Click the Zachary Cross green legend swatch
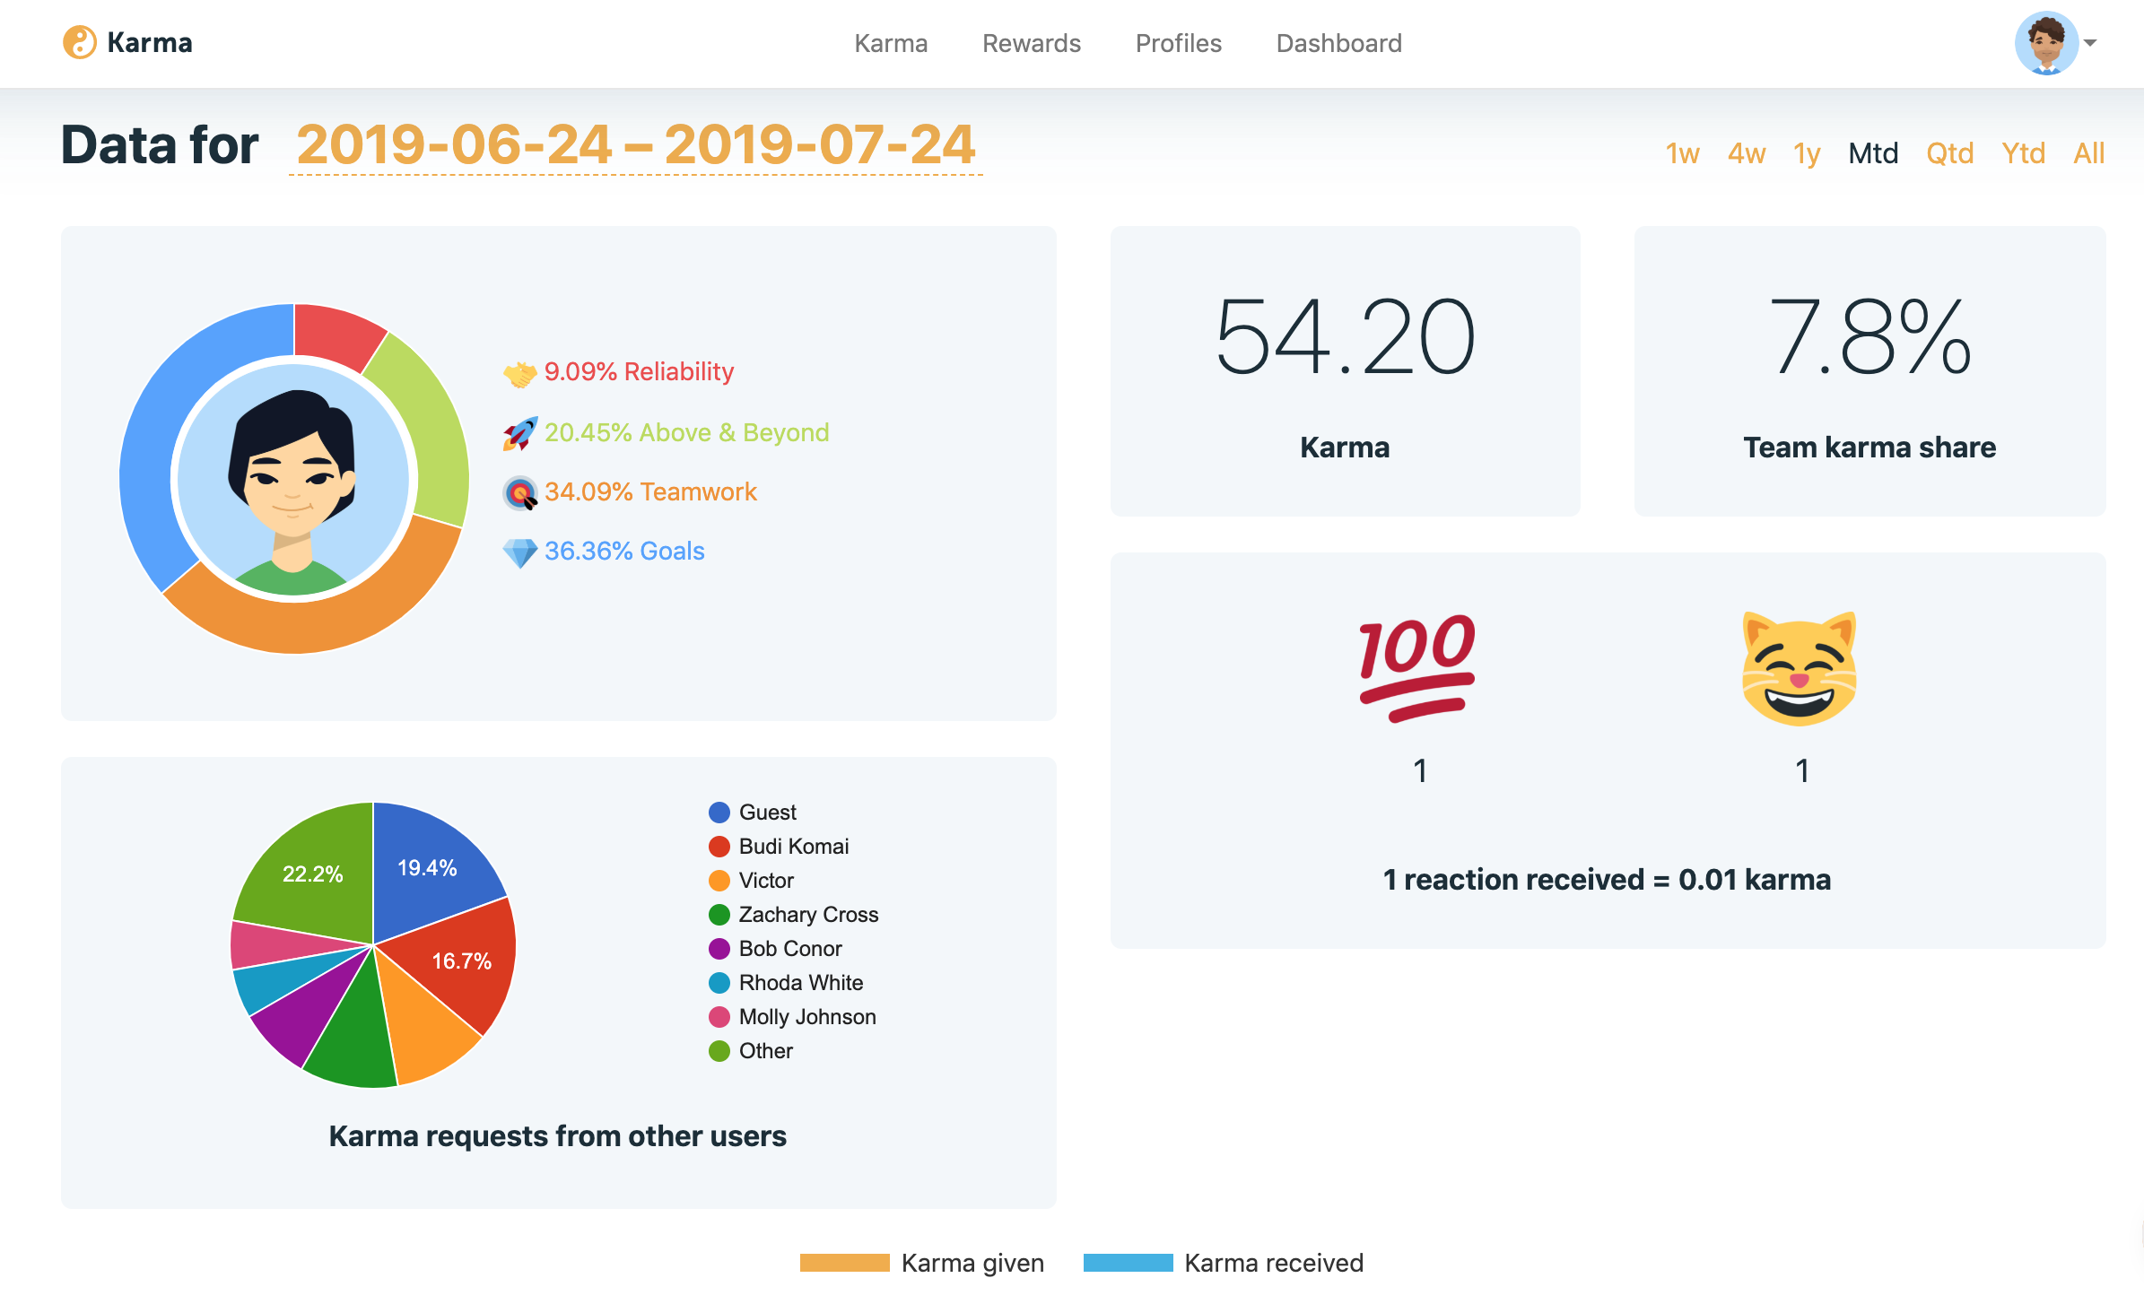This screenshot has width=2144, height=1304. coord(719,915)
